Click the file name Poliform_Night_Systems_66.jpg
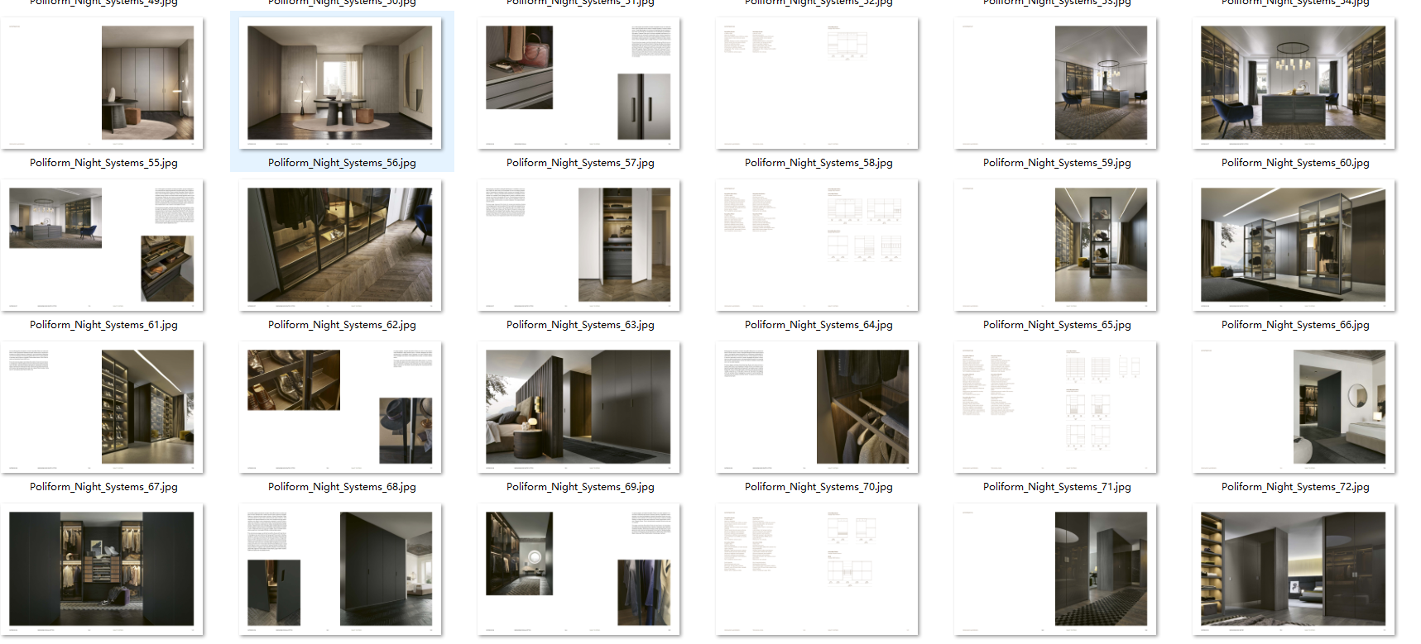 pyautogui.click(x=1295, y=325)
